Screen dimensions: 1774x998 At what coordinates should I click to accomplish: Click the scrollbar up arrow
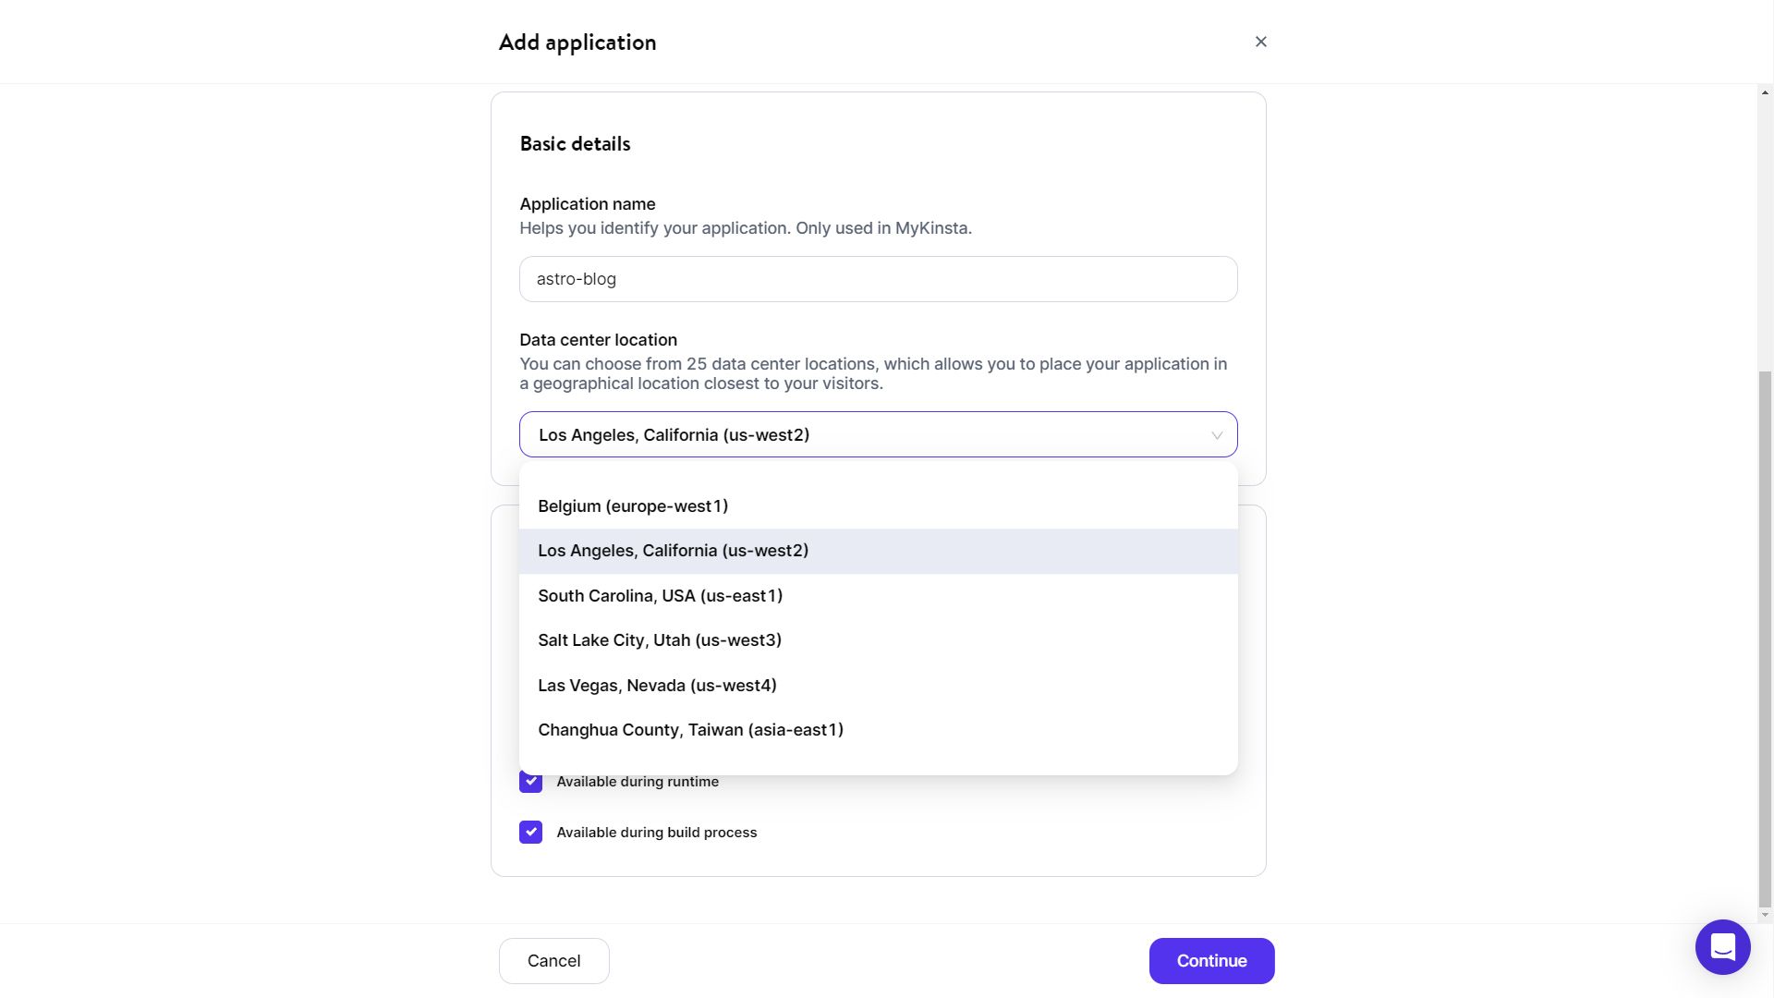click(x=1765, y=92)
